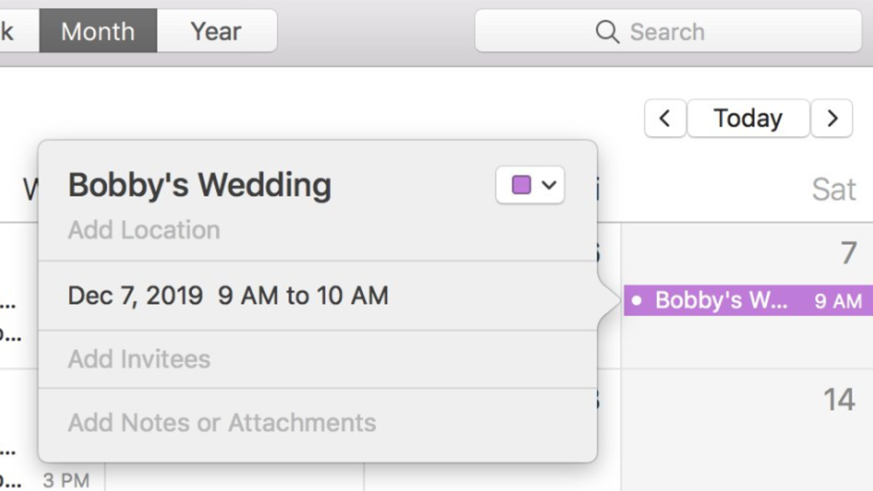Click Add Location in event popover
This screenshot has width=873, height=491.
click(x=144, y=231)
